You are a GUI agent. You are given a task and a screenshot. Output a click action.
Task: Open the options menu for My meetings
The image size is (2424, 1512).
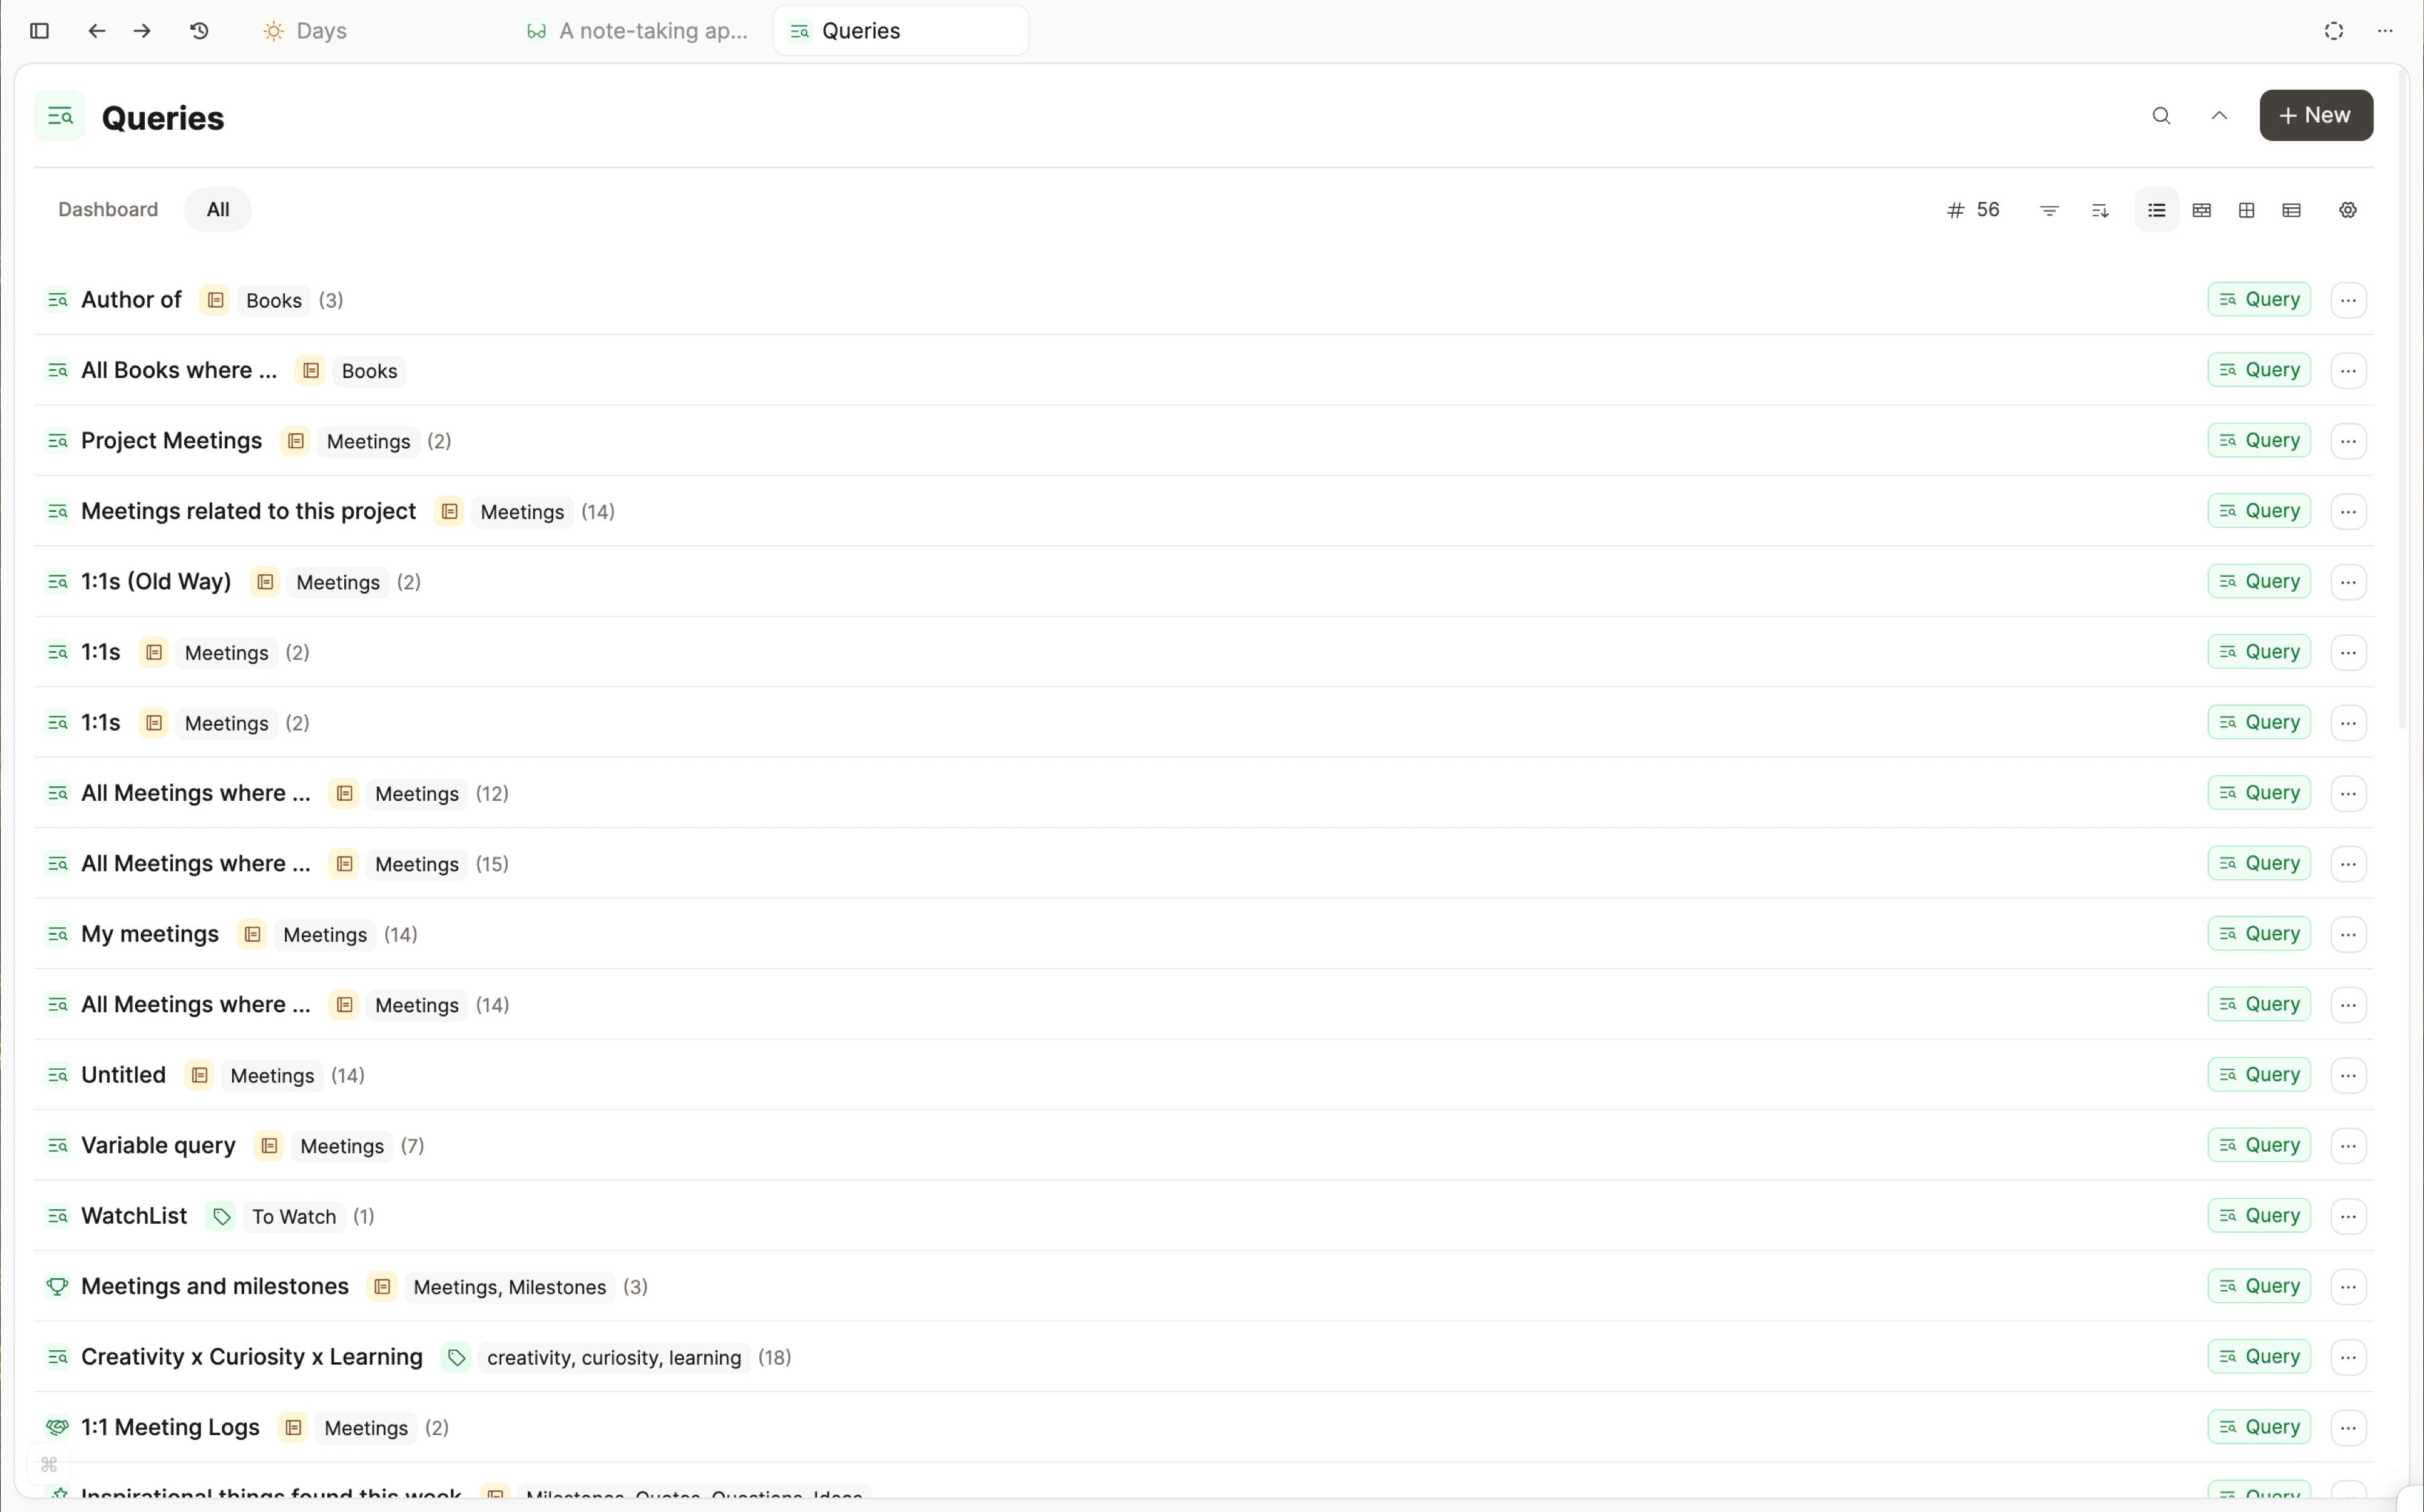coord(2349,933)
